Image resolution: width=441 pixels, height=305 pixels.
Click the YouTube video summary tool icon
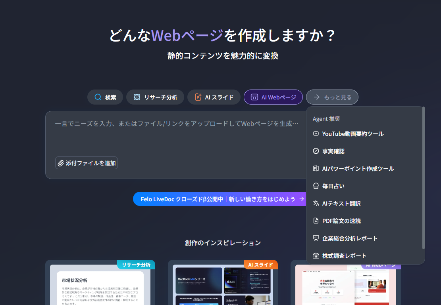(x=316, y=134)
